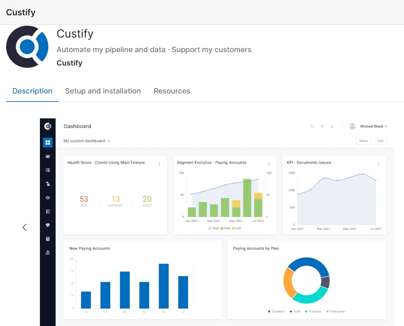
Task: Open Health Score widget's three-dot menu
Action: (x=160, y=163)
